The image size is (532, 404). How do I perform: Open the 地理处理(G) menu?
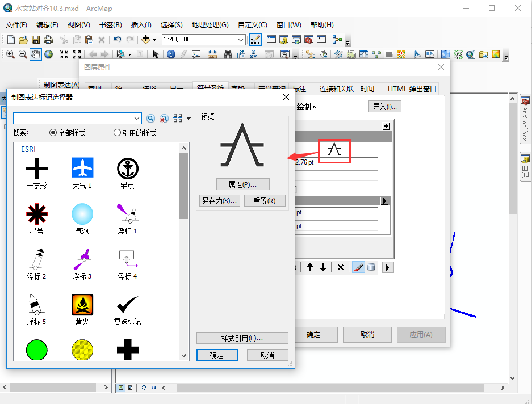pos(210,25)
